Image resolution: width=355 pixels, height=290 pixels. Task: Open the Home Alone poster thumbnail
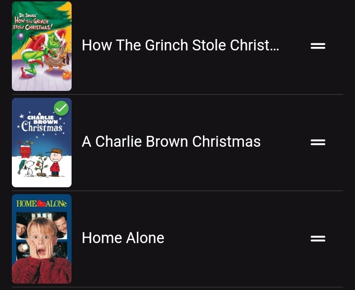click(41, 239)
